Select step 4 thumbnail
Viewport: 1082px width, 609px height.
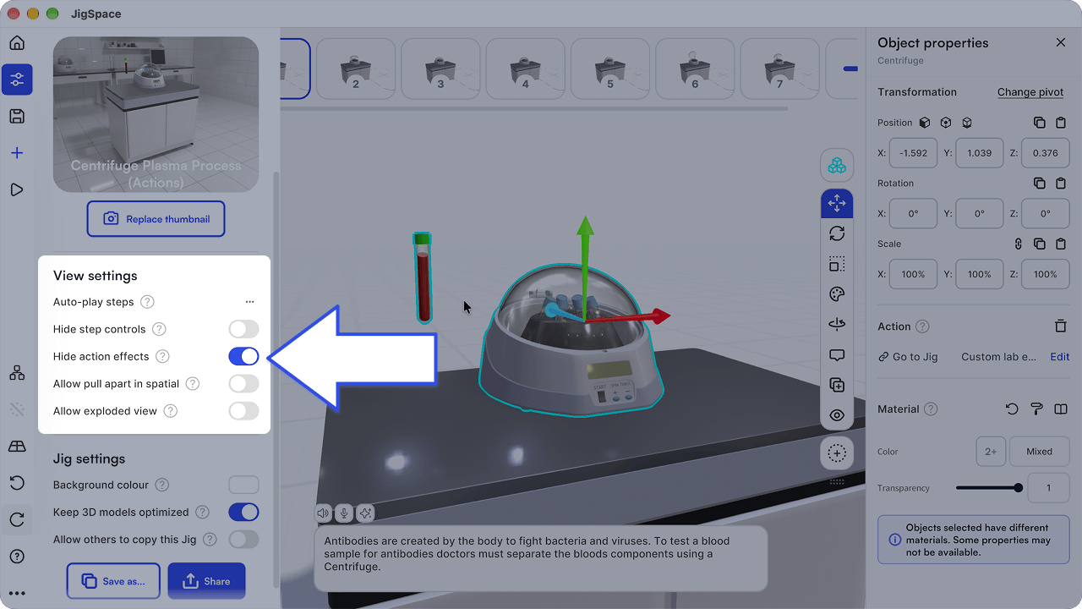coord(526,69)
